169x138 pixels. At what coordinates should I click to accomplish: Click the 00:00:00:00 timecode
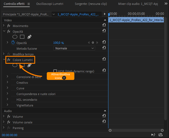point(9,135)
